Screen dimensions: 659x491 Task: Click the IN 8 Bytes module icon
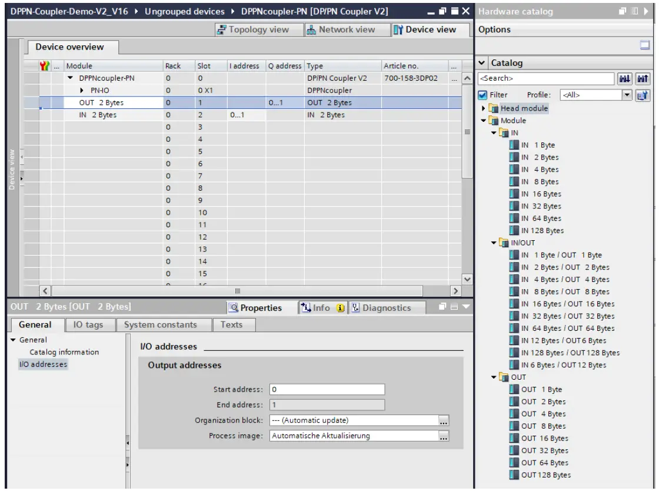[514, 182]
